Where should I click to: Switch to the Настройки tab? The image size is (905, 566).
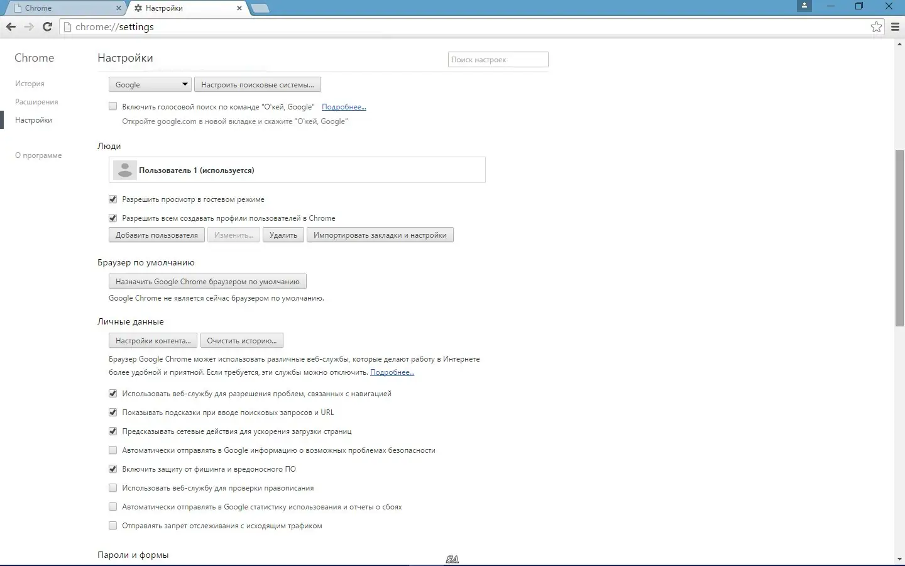click(187, 8)
